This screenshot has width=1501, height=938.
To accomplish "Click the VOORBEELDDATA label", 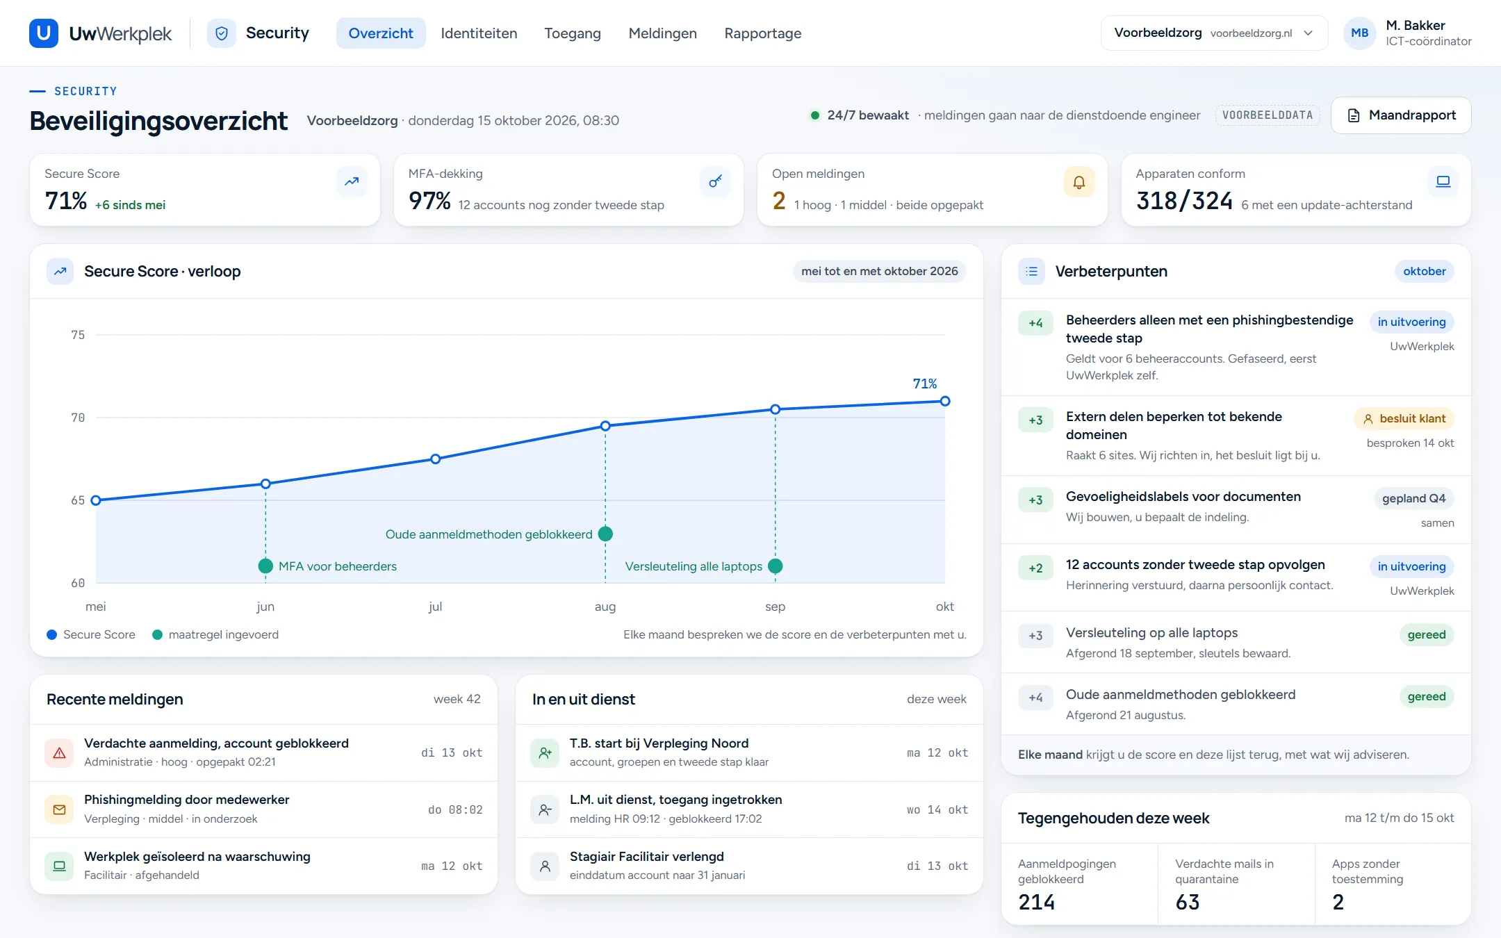I will pyautogui.click(x=1268, y=115).
